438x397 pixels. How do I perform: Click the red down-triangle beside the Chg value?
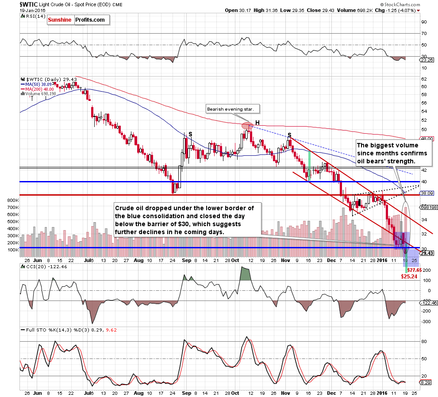pos(418,11)
